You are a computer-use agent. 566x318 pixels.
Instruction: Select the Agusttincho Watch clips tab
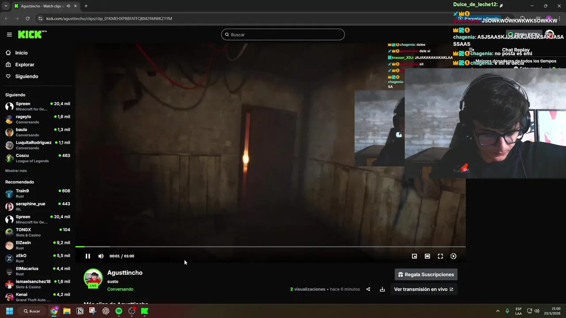tap(41, 6)
